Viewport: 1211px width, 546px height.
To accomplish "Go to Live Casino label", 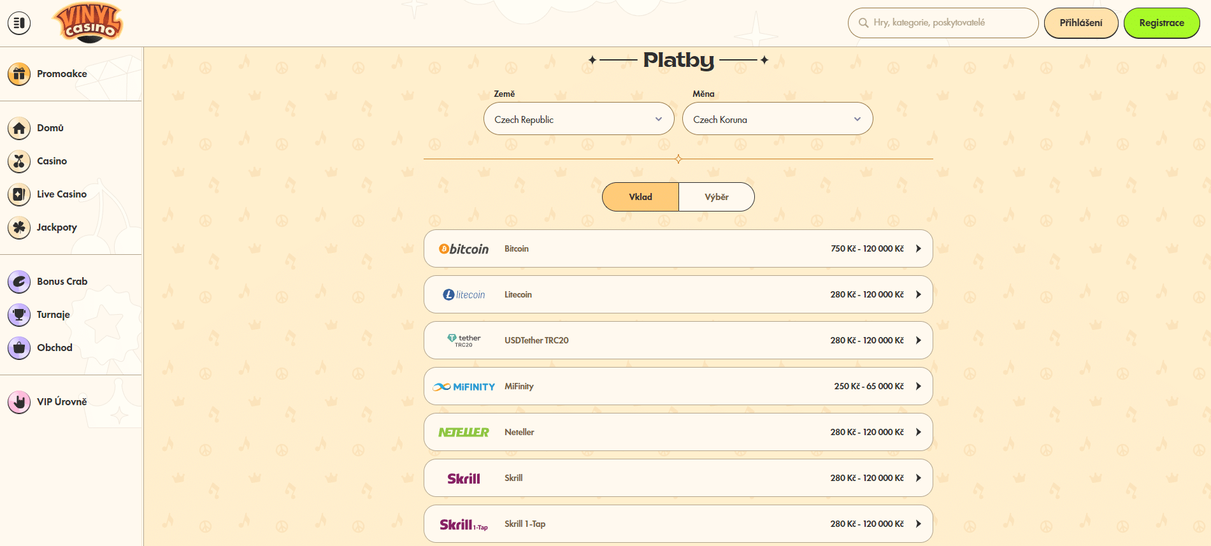I will point(62,194).
